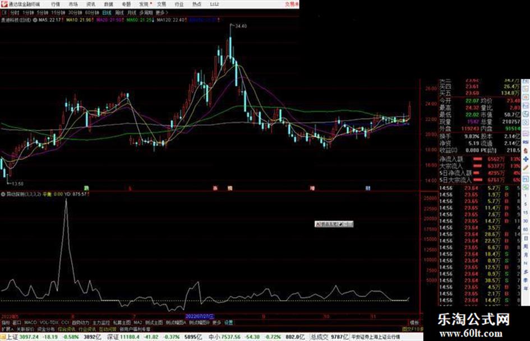Click the 2022/07/27 date marker on time axis
Viewport: 530px width, 341px height.
pos(200,316)
